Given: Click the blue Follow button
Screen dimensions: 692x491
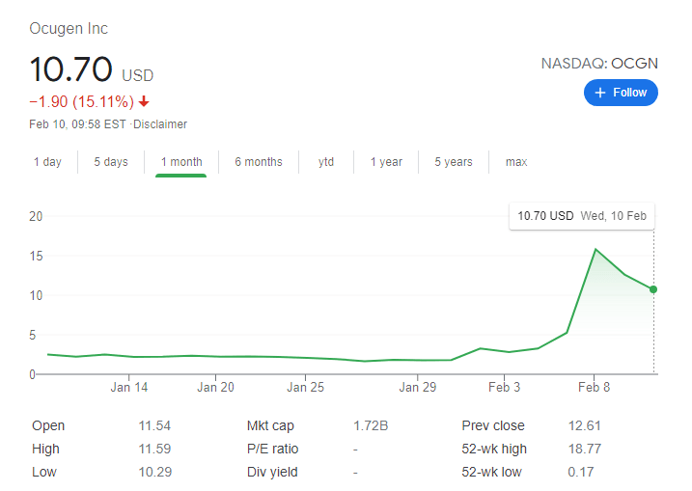Looking at the screenshot, I should pos(621,93).
